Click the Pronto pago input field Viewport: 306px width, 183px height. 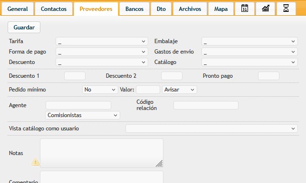[x=268, y=76]
